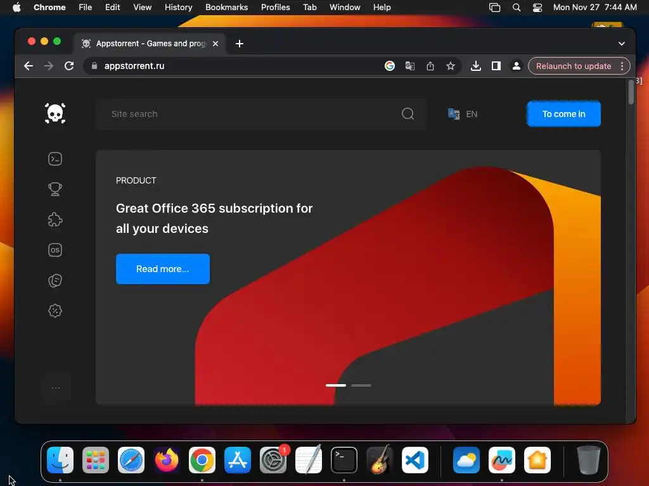Viewport: 649px width, 486px height.
Task: Open GarageBand from the Dock
Action: coord(380,460)
